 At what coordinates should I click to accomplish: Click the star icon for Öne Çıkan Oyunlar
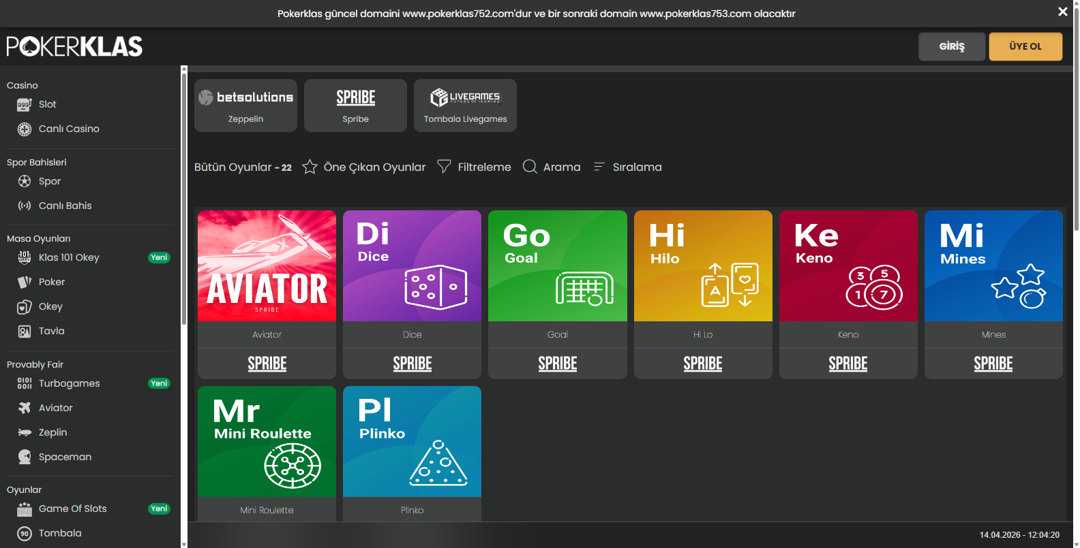[310, 167]
